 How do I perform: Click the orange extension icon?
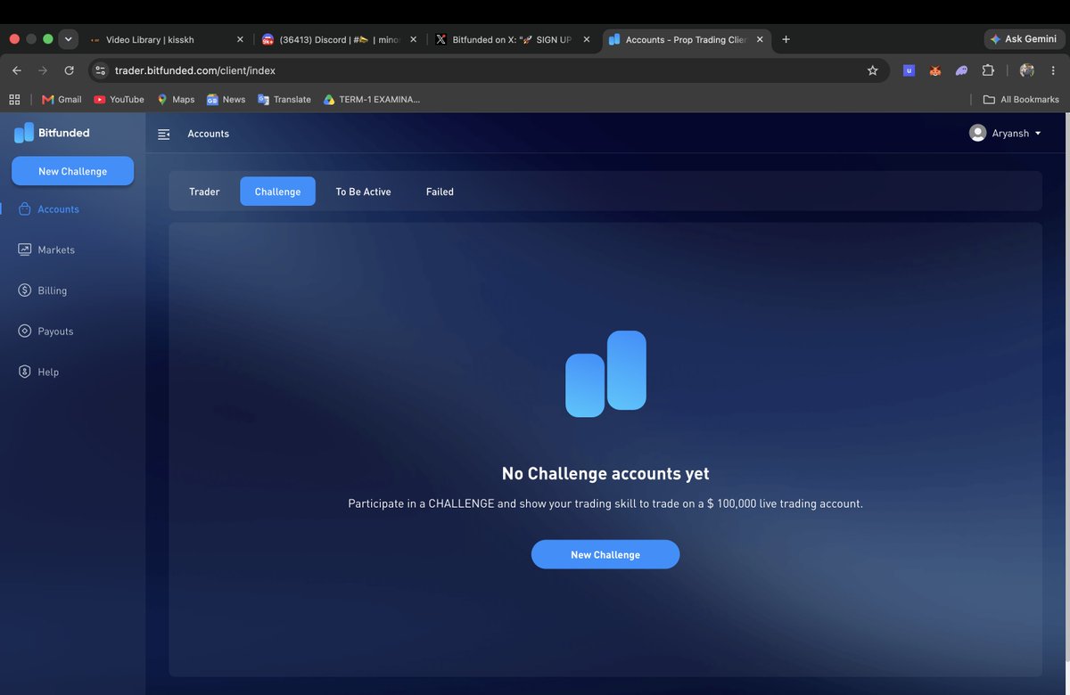tap(935, 70)
